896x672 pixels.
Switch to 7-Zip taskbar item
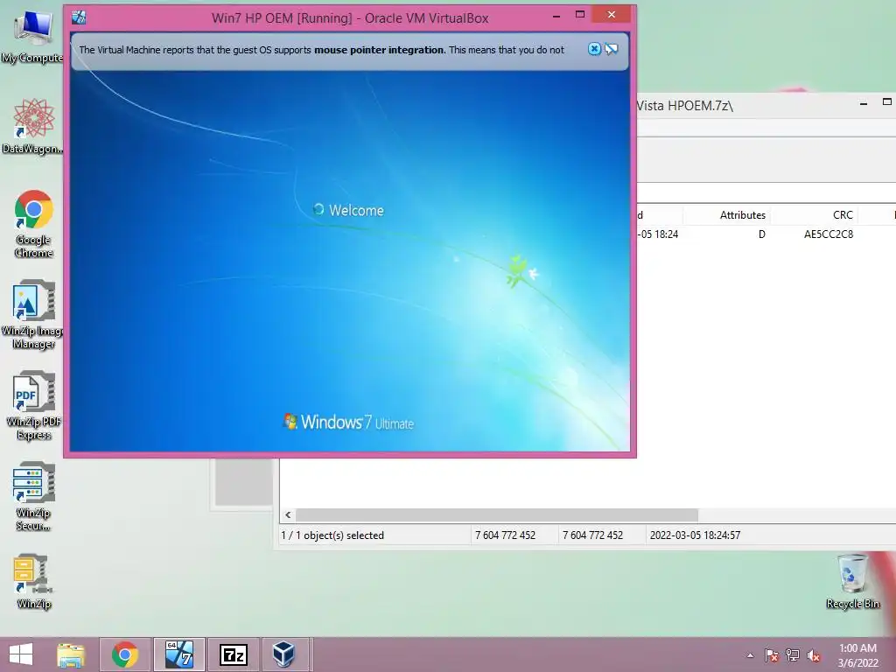tap(233, 654)
